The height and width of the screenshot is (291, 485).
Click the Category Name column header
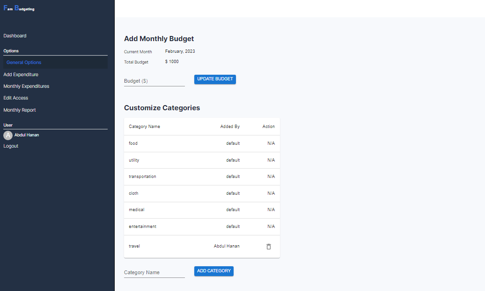pos(144,127)
